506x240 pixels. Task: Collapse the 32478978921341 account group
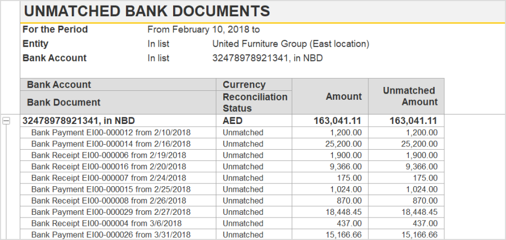point(6,121)
